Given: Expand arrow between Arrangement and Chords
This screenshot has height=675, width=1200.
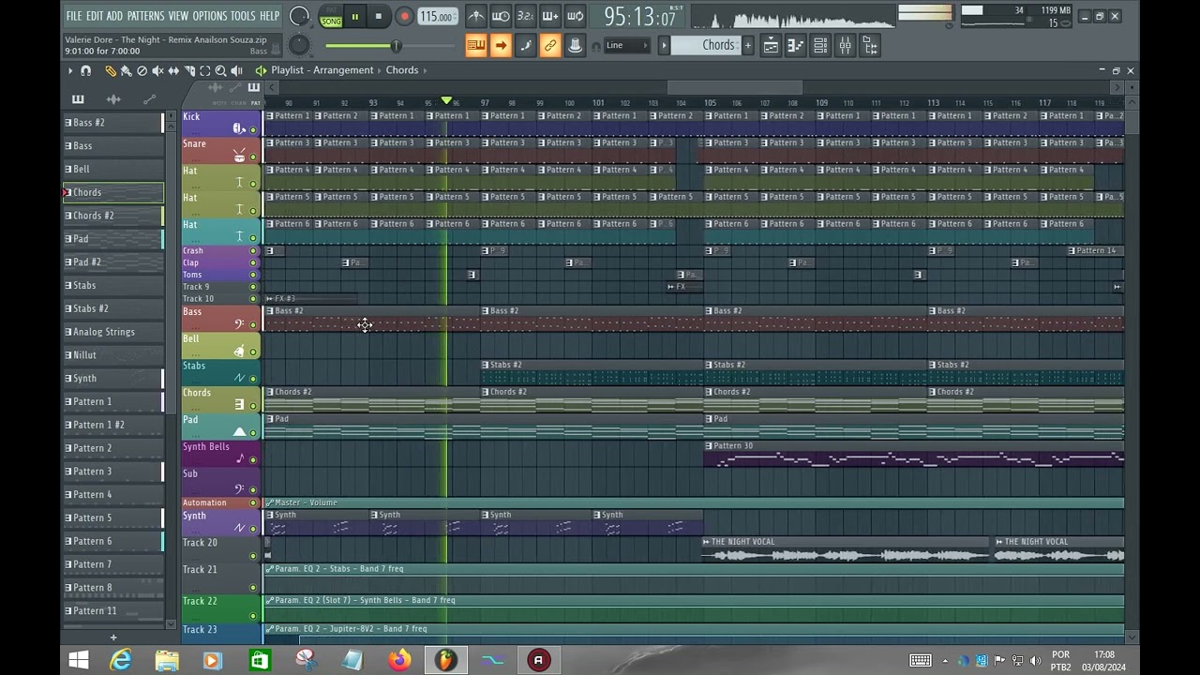Looking at the screenshot, I should coord(380,70).
